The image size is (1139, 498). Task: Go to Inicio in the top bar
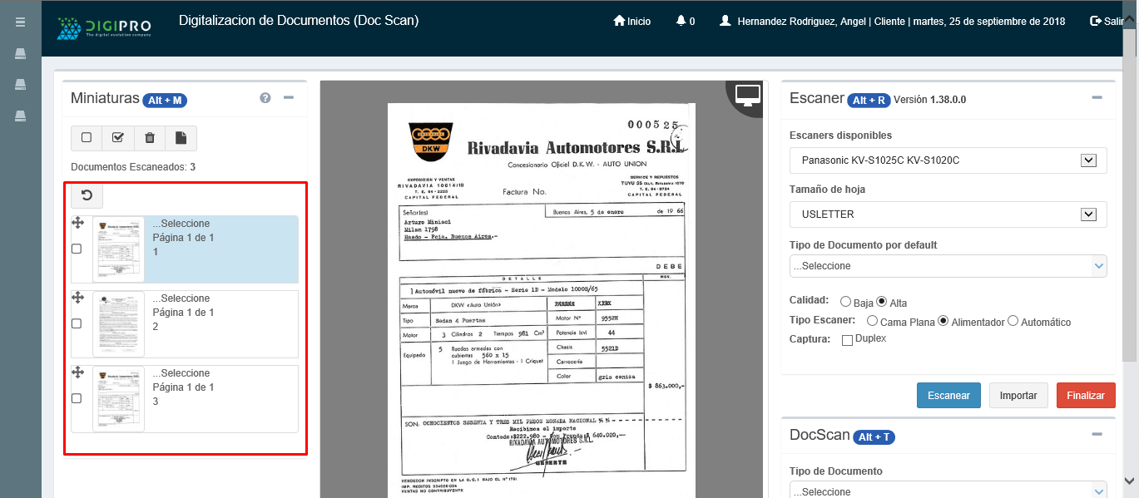tap(632, 22)
